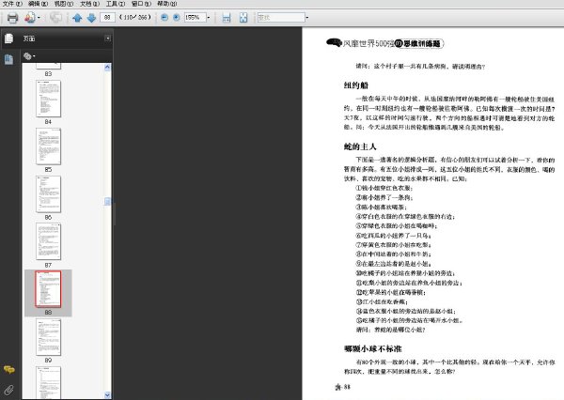
Task: Select the page 89 thumbnail
Action: pyautogui.click(x=49, y=337)
